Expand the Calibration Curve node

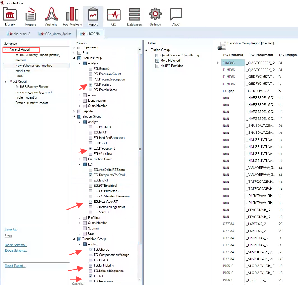[80, 159]
